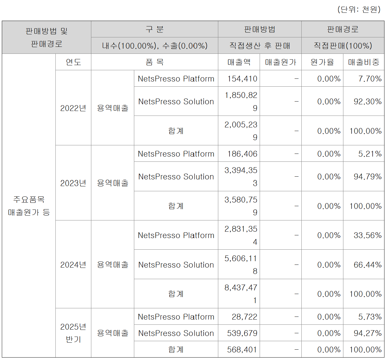386x360 pixels.
Task: Select NetsPresso Platform in the 2025년 반기 group
Action: [176, 317]
